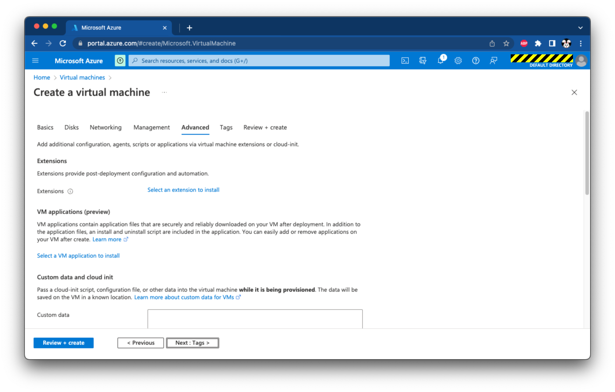The height and width of the screenshot is (392, 615).
Task: Click the Extensions info icon
Action: (x=70, y=191)
